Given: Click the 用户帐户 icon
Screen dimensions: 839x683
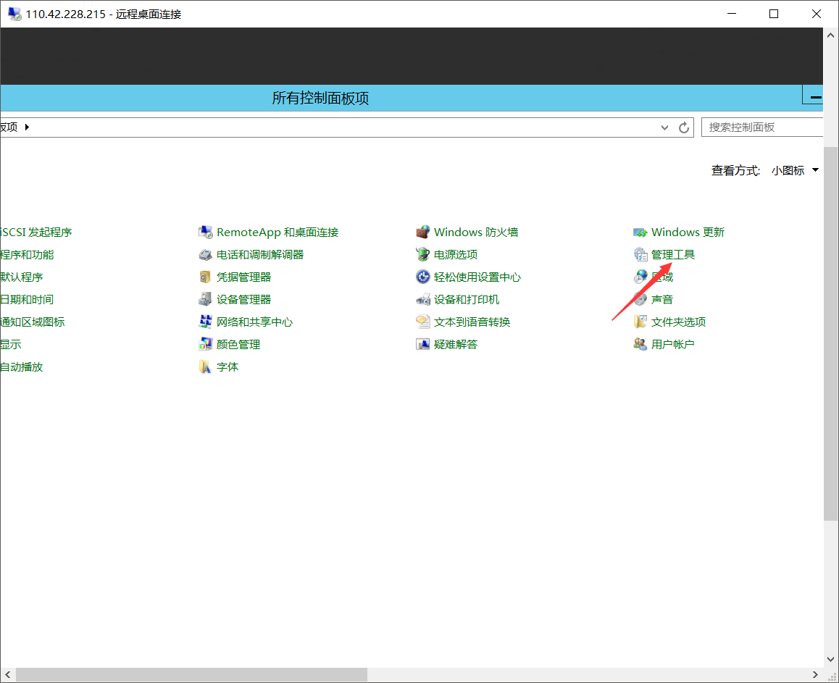Looking at the screenshot, I should coord(640,345).
